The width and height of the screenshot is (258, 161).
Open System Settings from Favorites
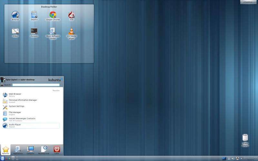[31, 107]
